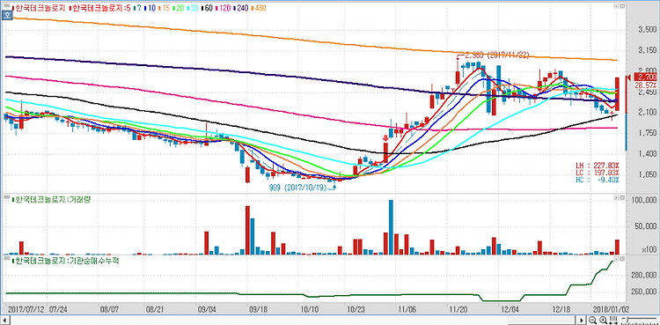Click the tall red volume bar in mid-September
This screenshot has width=660, height=325.
coord(247,230)
